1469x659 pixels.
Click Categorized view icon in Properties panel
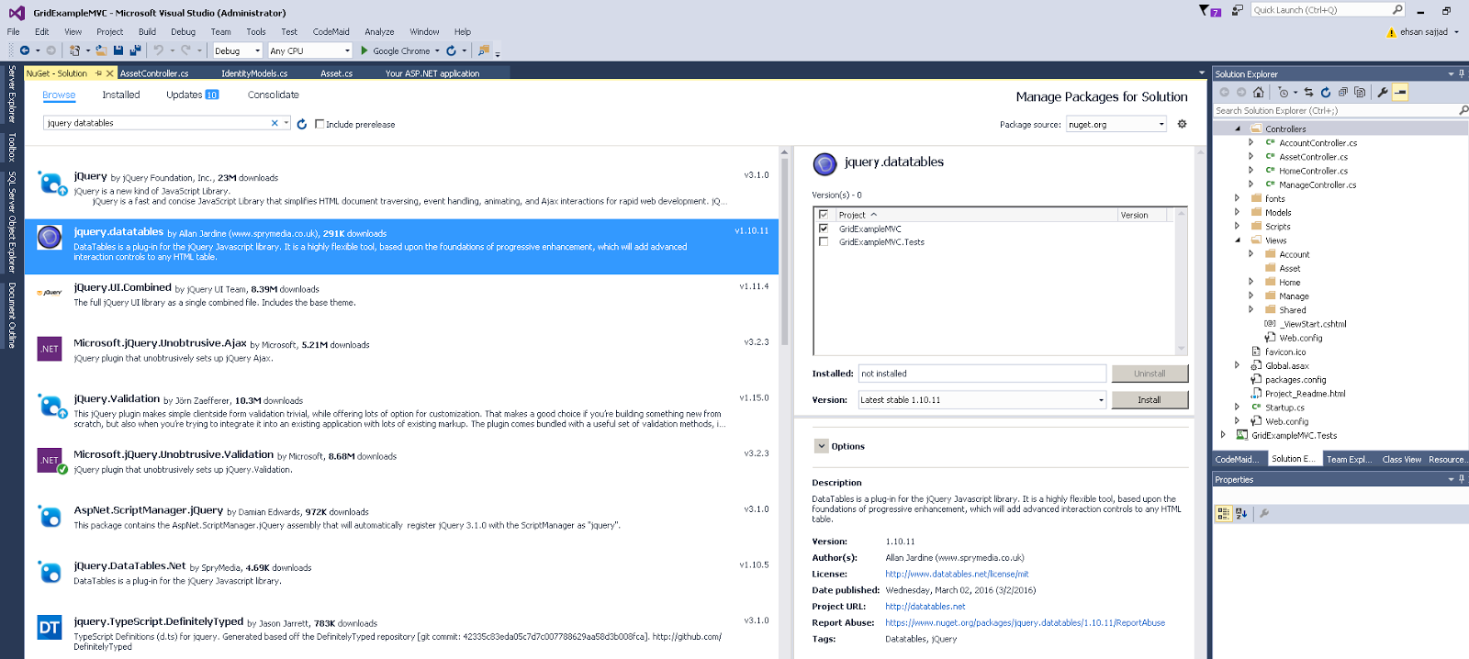click(1224, 514)
